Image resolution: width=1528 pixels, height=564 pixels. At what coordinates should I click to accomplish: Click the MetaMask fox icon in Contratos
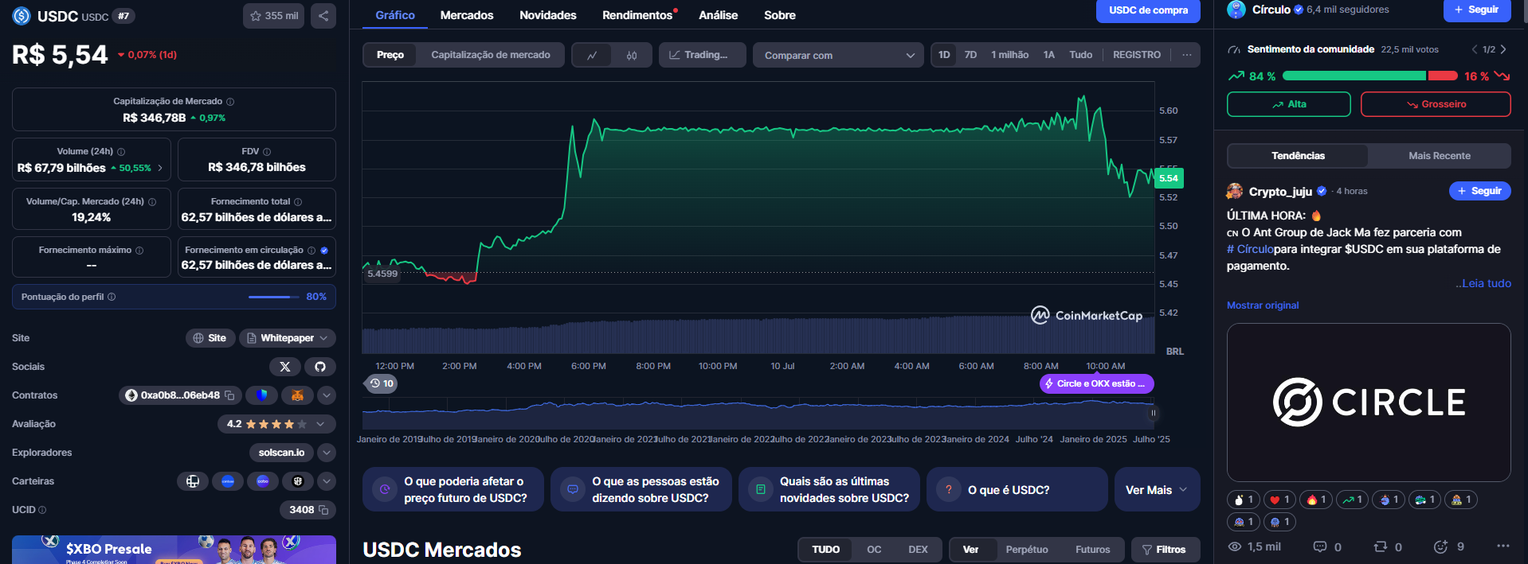tap(297, 395)
